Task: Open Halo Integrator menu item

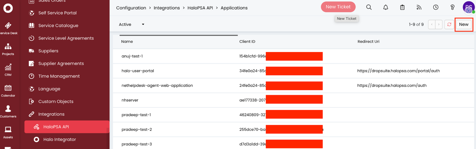Action: [x=59, y=139]
